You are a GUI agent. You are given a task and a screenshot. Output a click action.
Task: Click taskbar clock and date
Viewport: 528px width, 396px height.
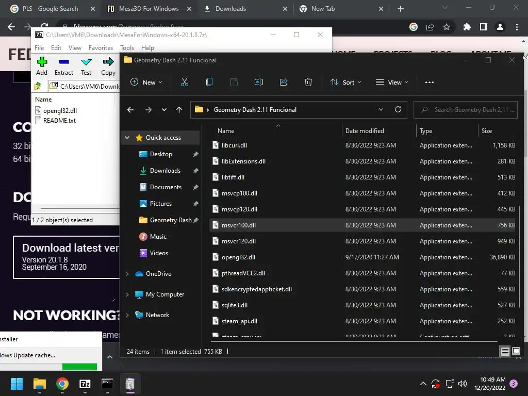(x=490, y=384)
